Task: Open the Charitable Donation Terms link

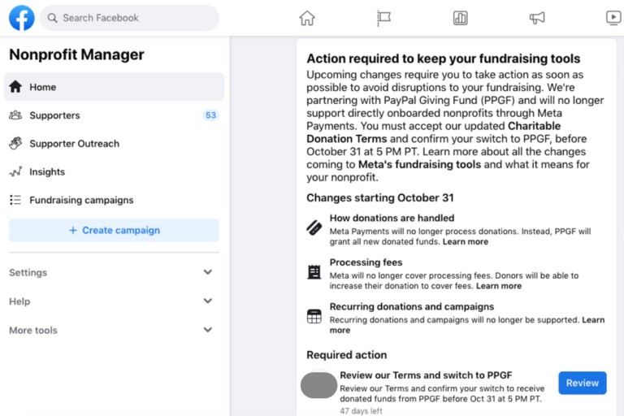Action: point(433,132)
